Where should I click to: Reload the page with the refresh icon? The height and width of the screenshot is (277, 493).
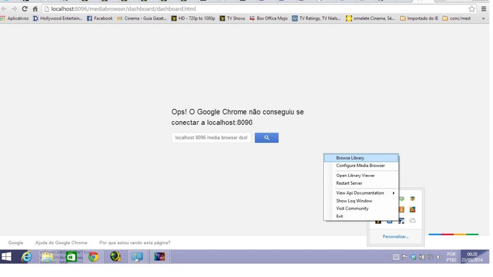[24, 9]
